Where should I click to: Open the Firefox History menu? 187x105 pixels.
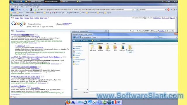click(x=22, y=7)
